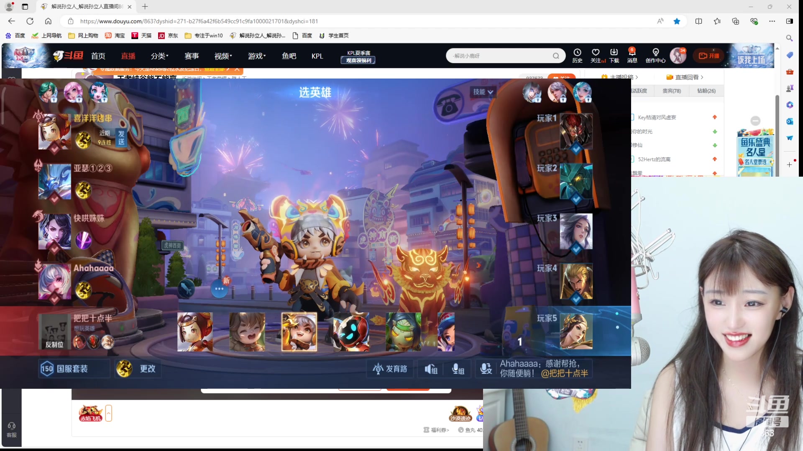Open the 京东 bookmark
This screenshot has height=451, width=803.
(x=168, y=35)
